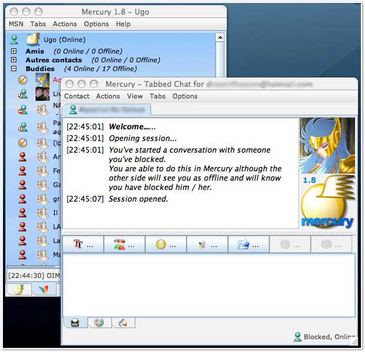365x352 pixels.
Task: Collapse the Buddies contact group
Action: (x=14, y=69)
